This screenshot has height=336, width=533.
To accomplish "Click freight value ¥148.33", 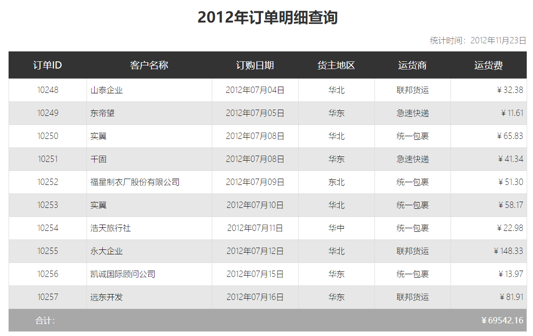I will [508, 251].
